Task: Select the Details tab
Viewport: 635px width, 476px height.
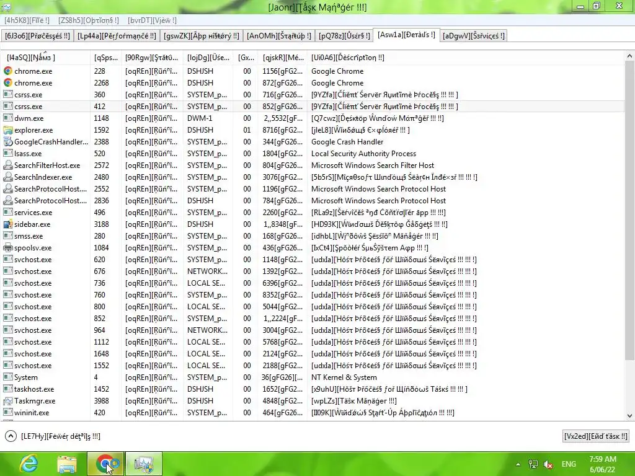Action: click(406, 35)
